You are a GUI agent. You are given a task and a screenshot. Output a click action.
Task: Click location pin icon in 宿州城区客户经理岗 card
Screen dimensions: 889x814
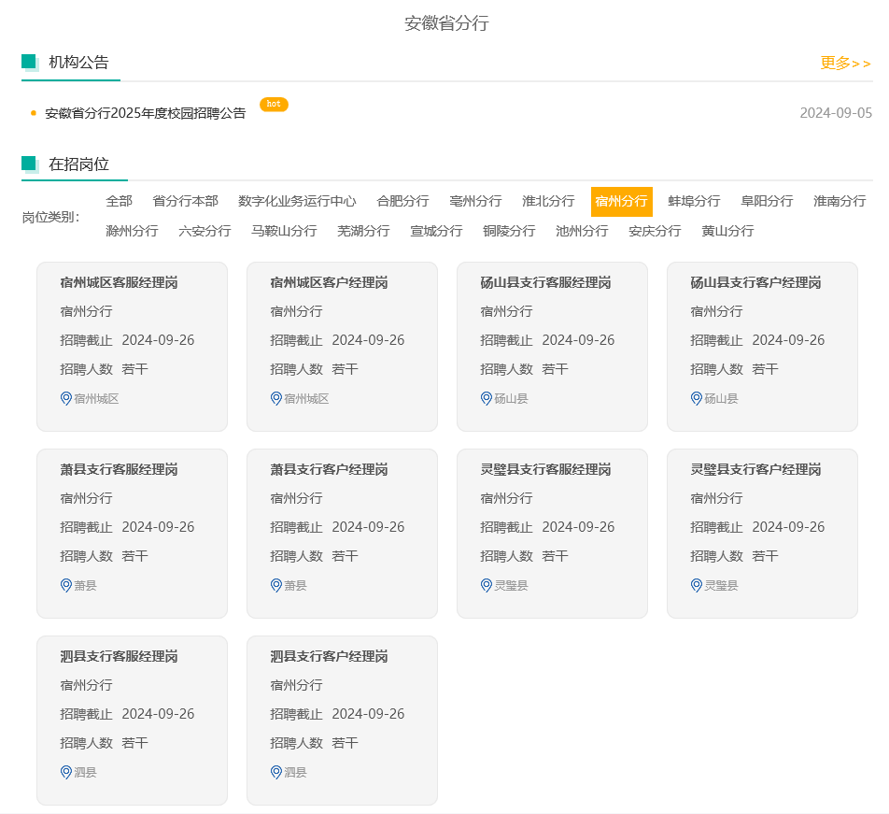click(276, 399)
